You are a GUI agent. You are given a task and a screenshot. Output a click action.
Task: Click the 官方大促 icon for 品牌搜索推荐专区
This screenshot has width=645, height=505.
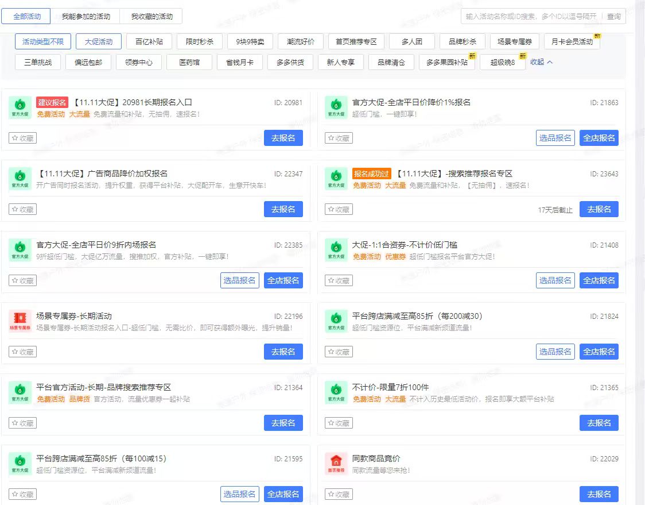coord(20,392)
